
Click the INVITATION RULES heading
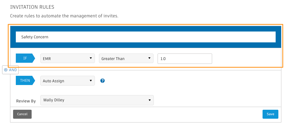pos(32,7)
